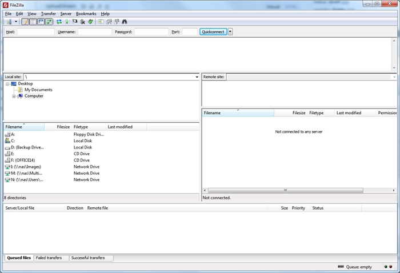Open the Bookmarks menu
This screenshot has width=400, height=273.
[x=86, y=14]
